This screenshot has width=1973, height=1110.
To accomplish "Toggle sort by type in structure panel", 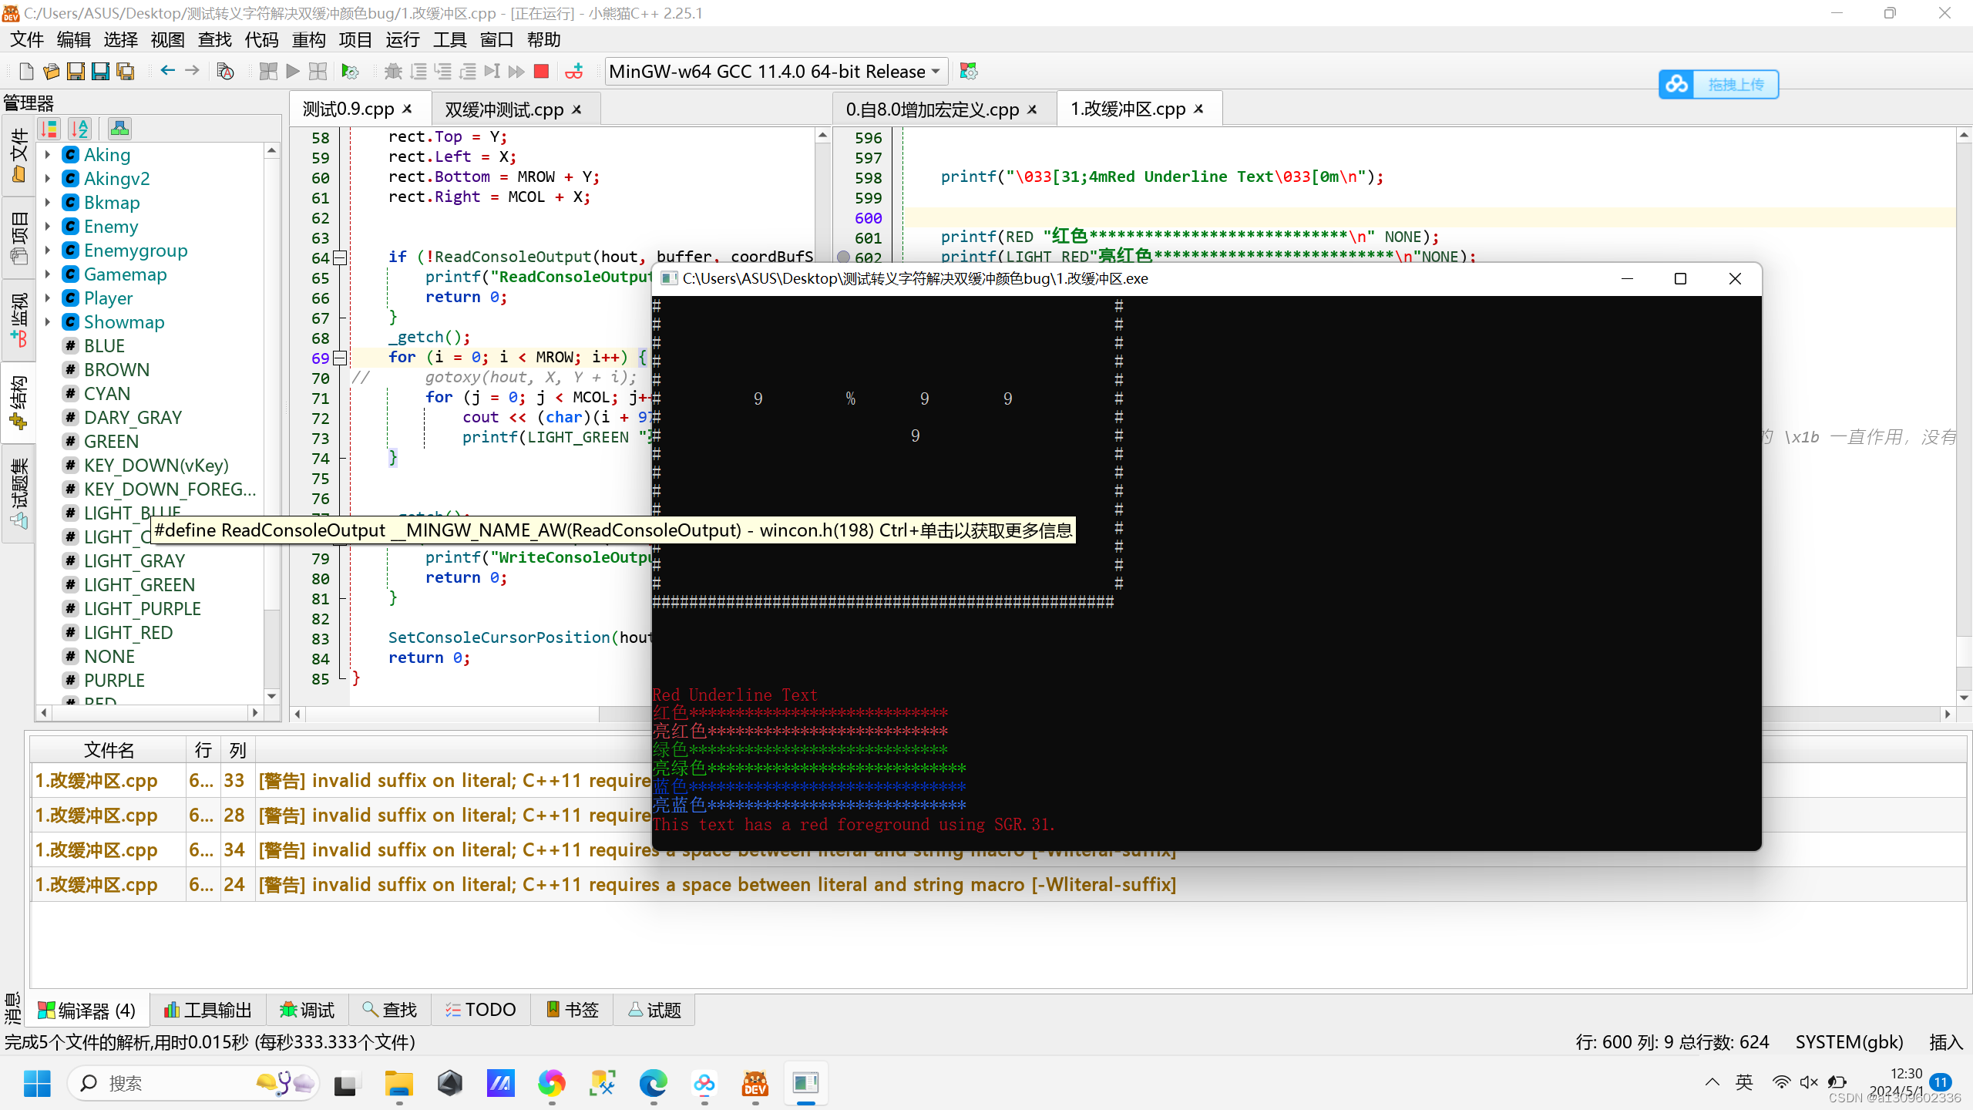I will point(49,129).
